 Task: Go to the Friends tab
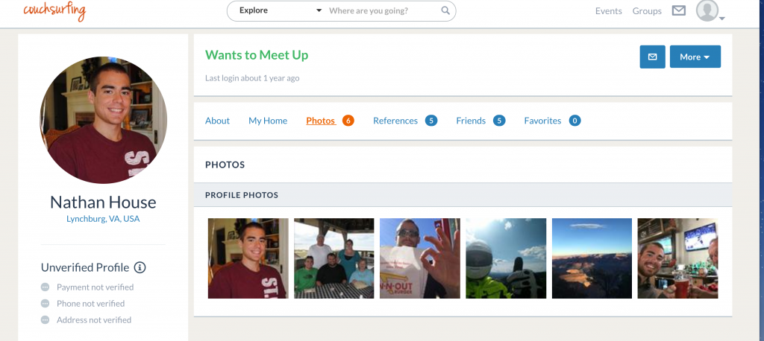point(471,121)
